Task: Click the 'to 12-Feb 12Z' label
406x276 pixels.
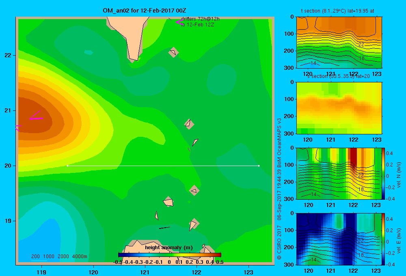Action: (x=198, y=25)
